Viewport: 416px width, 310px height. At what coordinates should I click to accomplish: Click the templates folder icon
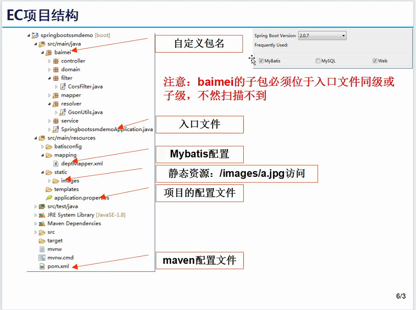(49, 190)
